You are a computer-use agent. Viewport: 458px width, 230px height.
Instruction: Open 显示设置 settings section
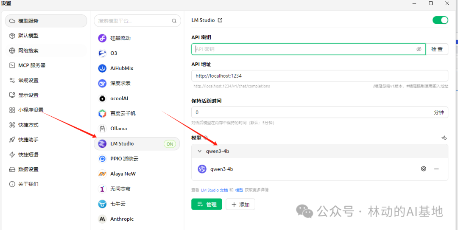click(46, 95)
